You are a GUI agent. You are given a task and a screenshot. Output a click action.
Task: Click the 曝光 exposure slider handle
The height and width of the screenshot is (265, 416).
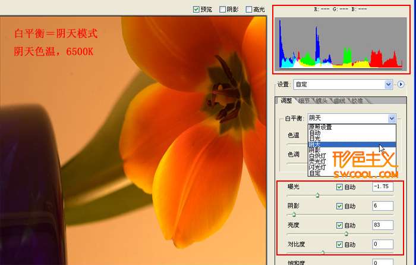click(317, 196)
